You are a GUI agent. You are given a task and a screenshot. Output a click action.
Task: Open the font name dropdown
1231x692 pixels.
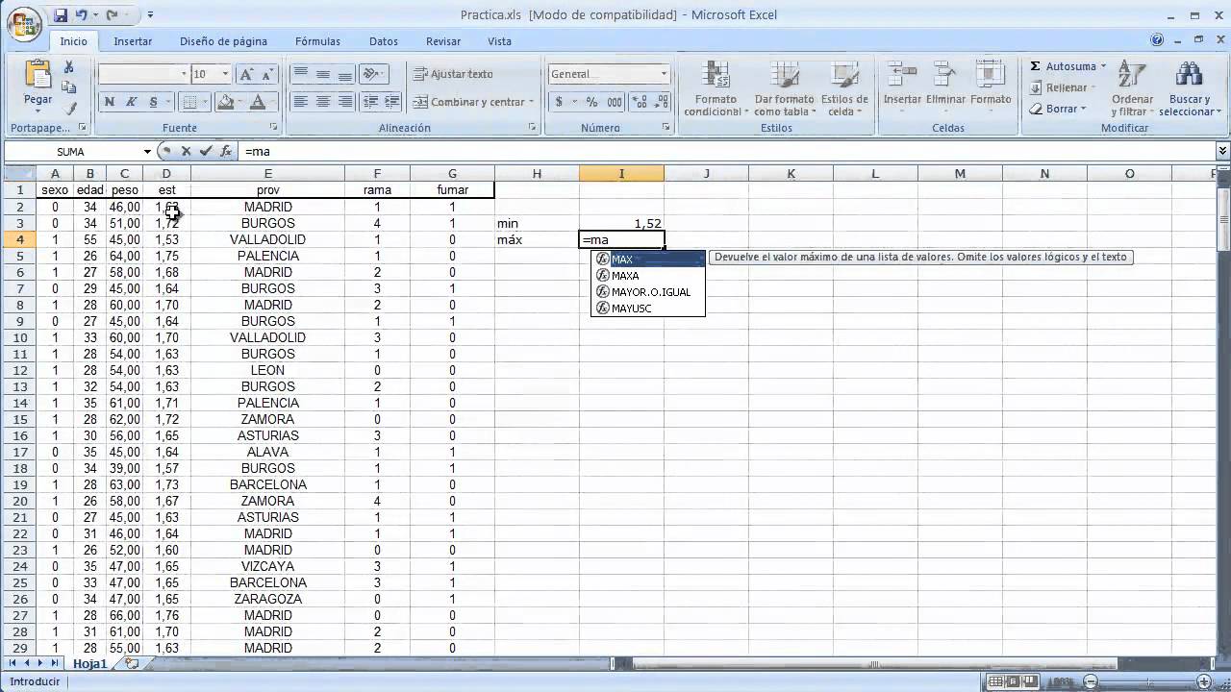[x=184, y=74]
